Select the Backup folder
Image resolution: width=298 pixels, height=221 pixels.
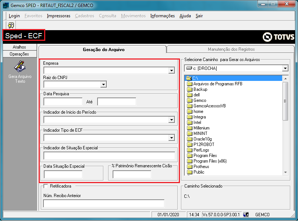(197, 89)
